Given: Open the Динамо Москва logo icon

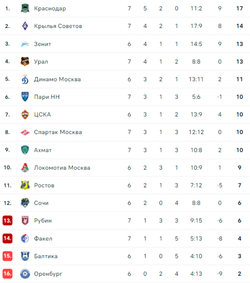Looking at the screenshot, I should pyautogui.click(x=25, y=79).
